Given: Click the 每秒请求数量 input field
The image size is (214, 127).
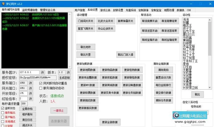Looking at the screenshot, I should click(x=24, y=104).
